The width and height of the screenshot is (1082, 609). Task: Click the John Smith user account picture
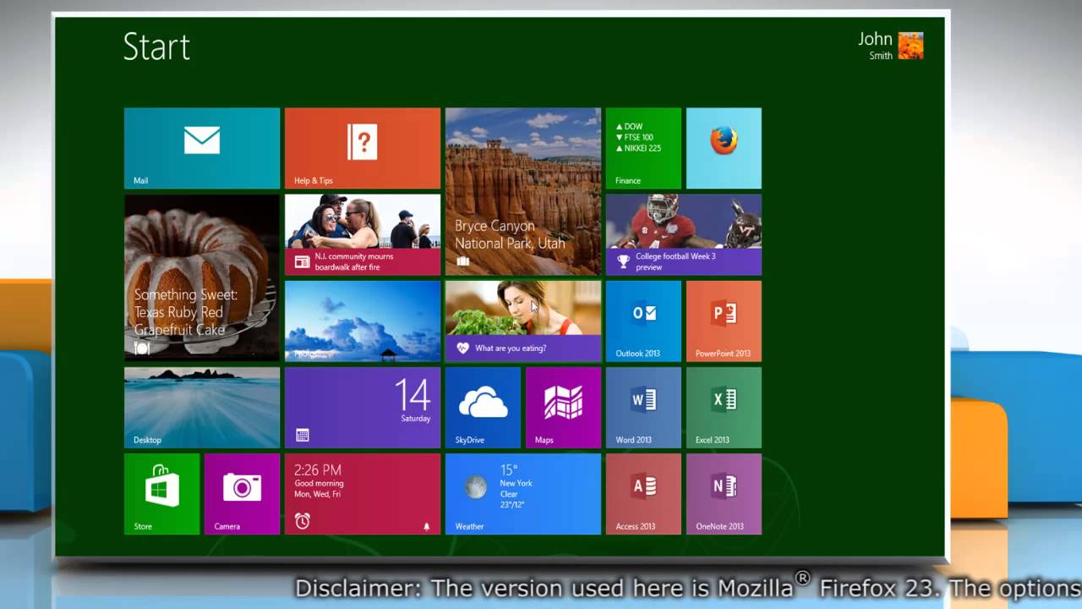(x=910, y=46)
